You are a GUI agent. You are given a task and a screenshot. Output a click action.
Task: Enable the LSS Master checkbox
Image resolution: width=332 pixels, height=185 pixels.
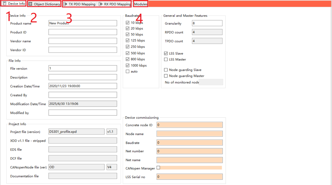click(x=166, y=59)
